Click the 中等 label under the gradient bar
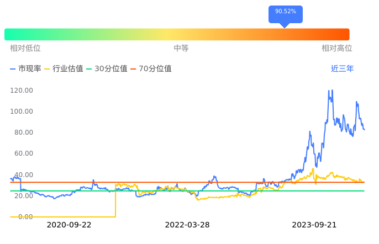The width and height of the screenshot is (379, 244). coord(181,49)
